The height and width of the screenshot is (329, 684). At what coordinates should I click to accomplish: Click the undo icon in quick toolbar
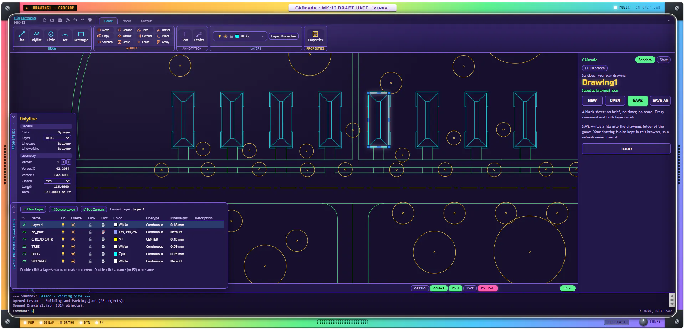click(x=75, y=20)
